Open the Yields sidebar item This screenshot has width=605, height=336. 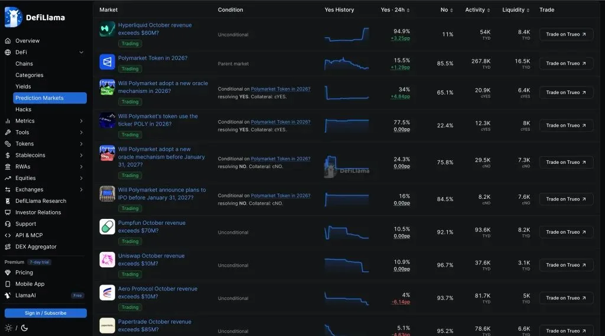click(23, 86)
